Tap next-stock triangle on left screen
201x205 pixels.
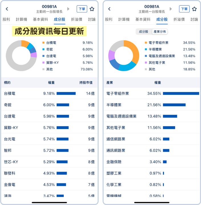68,9
